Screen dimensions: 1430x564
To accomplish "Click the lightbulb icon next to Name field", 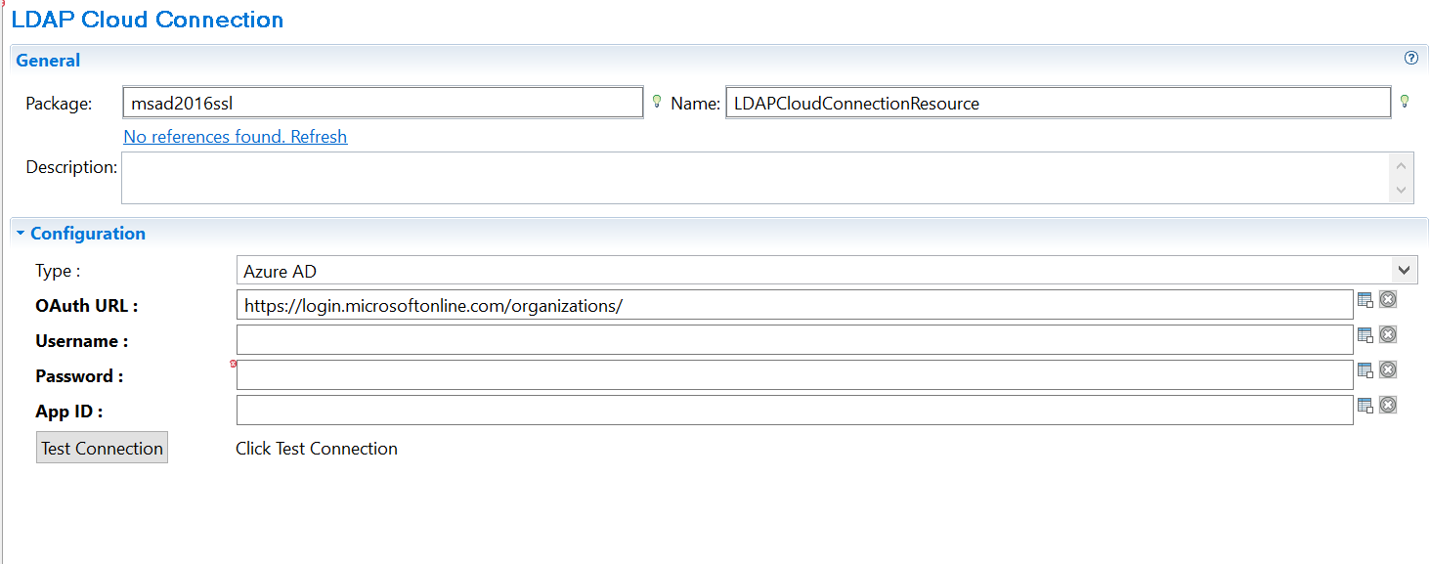I will coord(1405,101).
